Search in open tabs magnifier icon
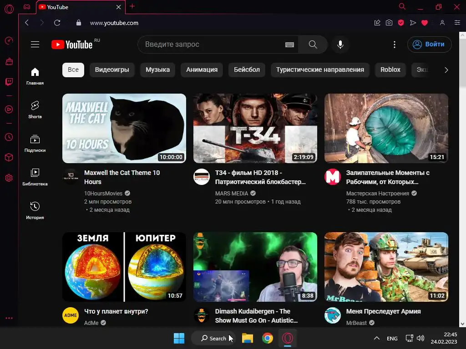This screenshot has height=349, width=466. (402, 6)
